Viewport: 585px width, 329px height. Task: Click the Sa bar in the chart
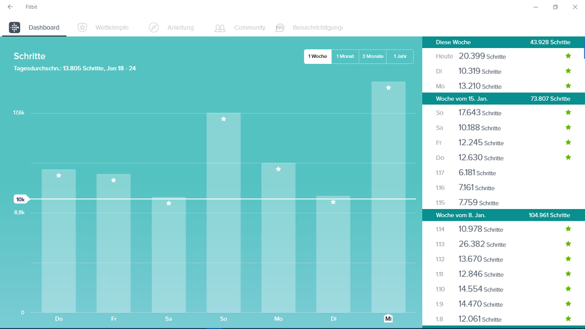pos(169,255)
